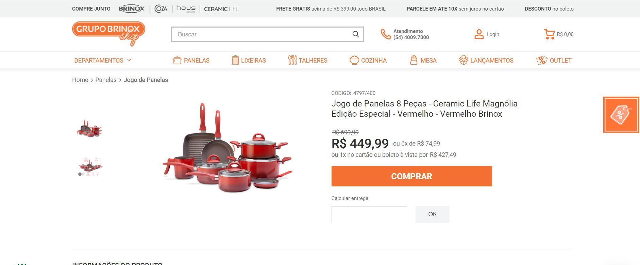Click the Login user icon
This screenshot has width=640, height=265.
[479, 34]
